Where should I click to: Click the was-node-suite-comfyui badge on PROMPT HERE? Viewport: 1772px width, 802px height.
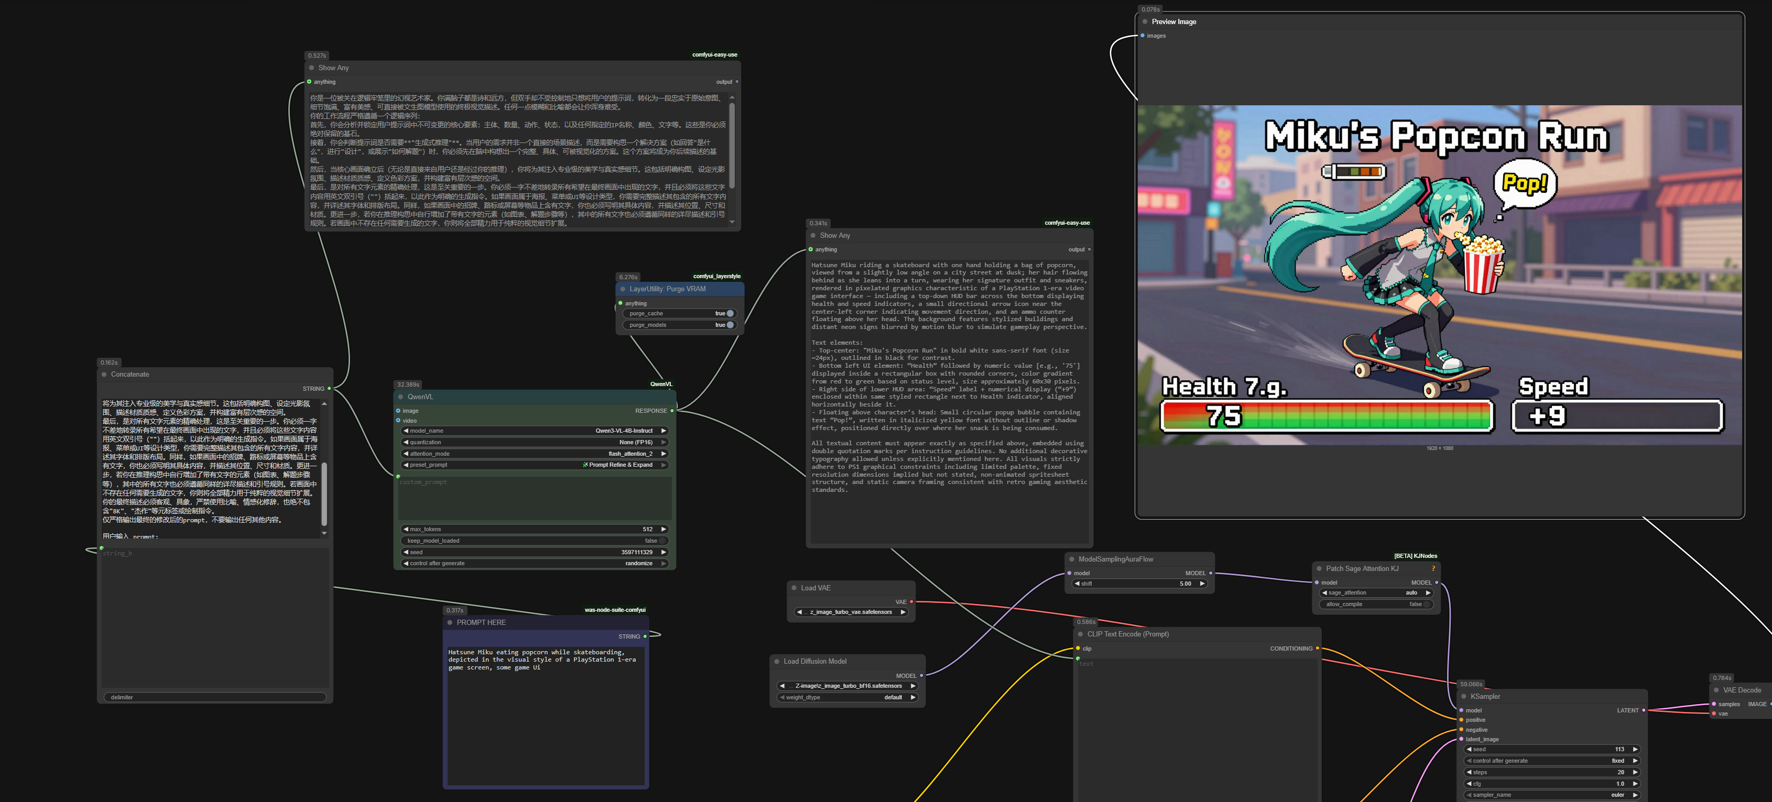pyautogui.click(x=614, y=610)
